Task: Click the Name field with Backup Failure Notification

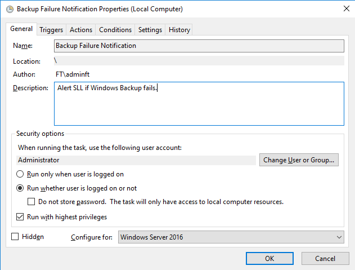Action: click(x=199, y=46)
